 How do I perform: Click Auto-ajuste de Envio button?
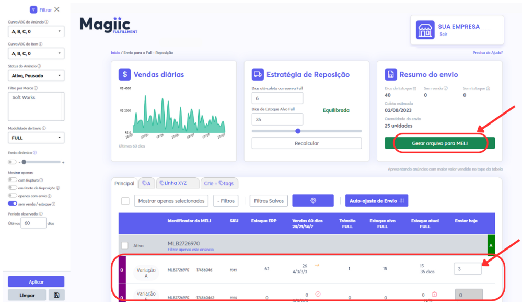pos(377,201)
